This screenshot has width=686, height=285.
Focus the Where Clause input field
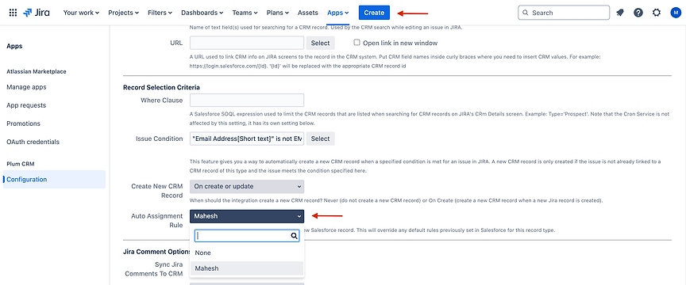click(x=247, y=101)
